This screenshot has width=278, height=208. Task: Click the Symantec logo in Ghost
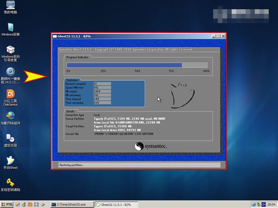tap(151, 146)
